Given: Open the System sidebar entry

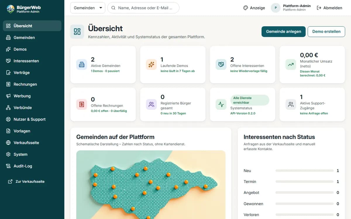Looking at the screenshot, I should pyautogui.click(x=32, y=154).
